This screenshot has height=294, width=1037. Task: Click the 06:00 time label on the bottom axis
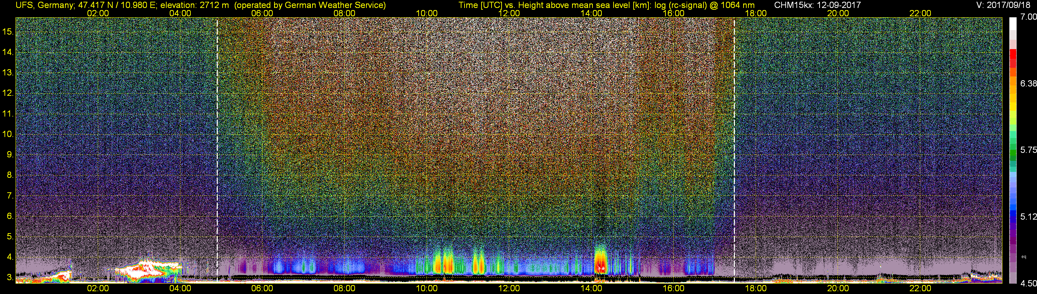pyautogui.click(x=262, y=288)
